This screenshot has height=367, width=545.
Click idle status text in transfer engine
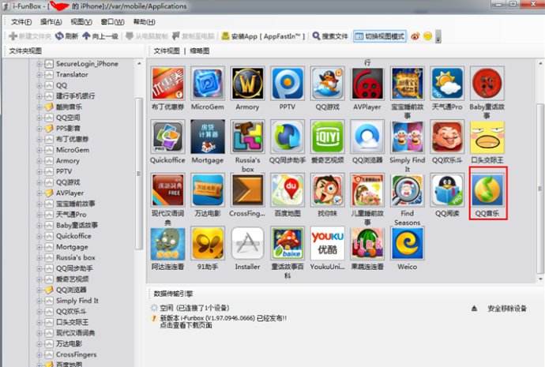pyautogui.click(x=194, y=308)
